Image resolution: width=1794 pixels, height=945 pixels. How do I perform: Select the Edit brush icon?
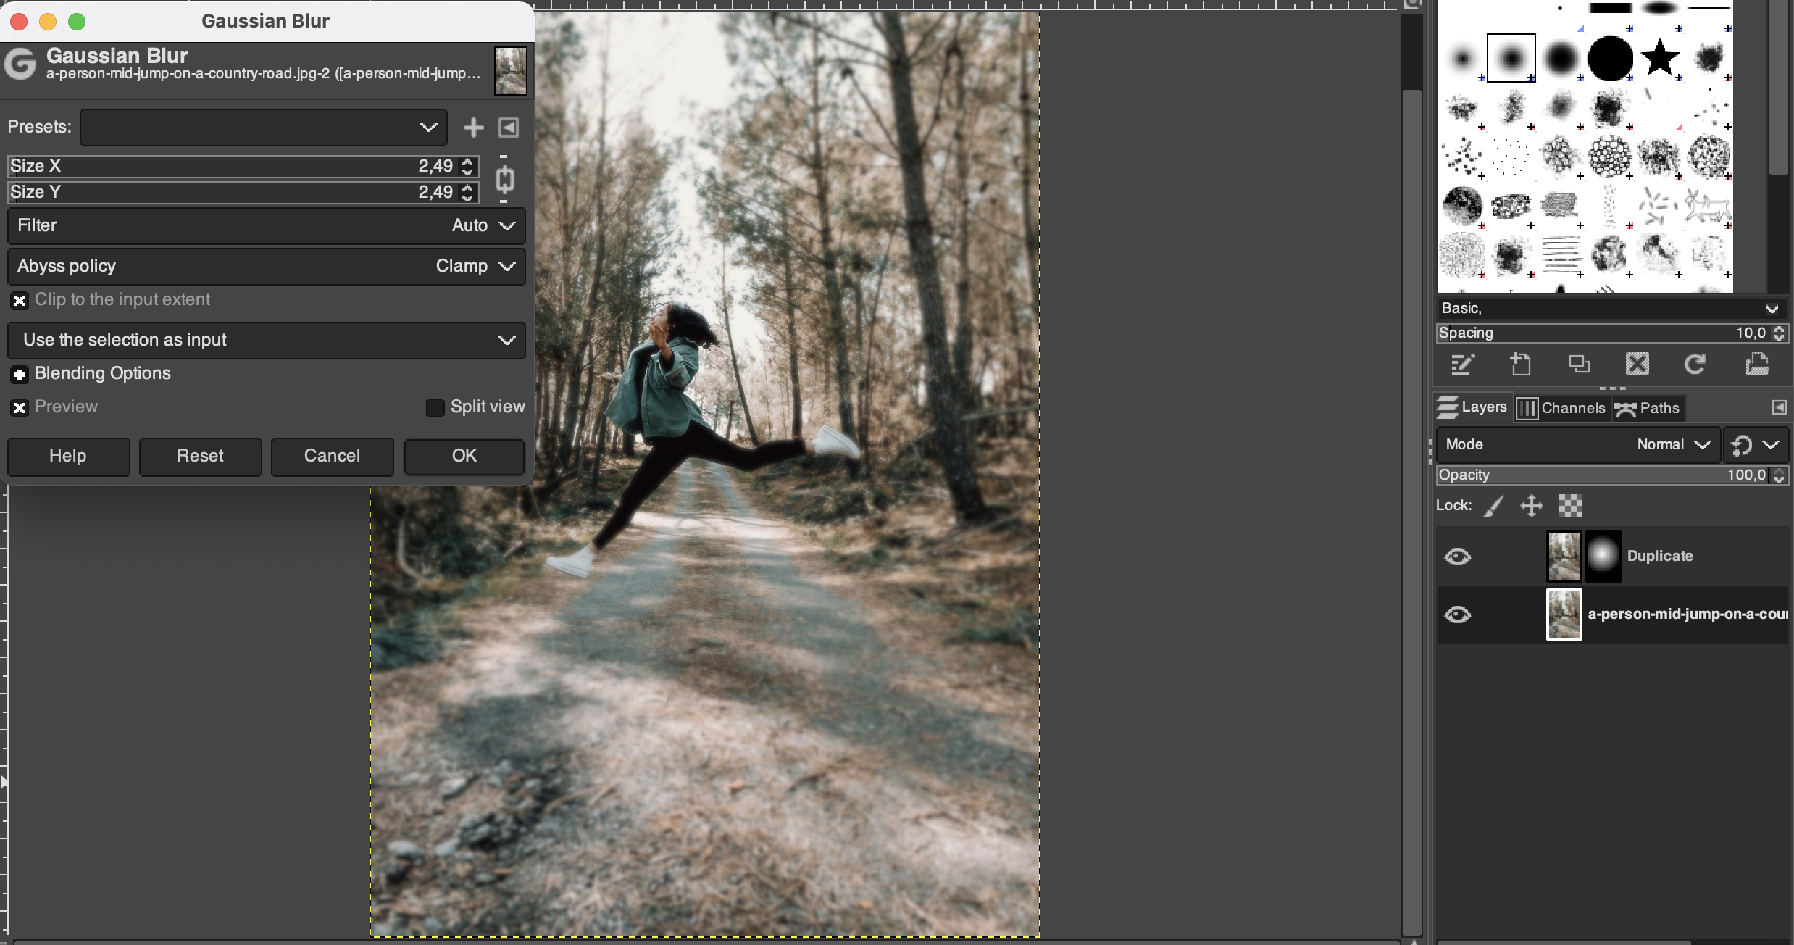1461,365
